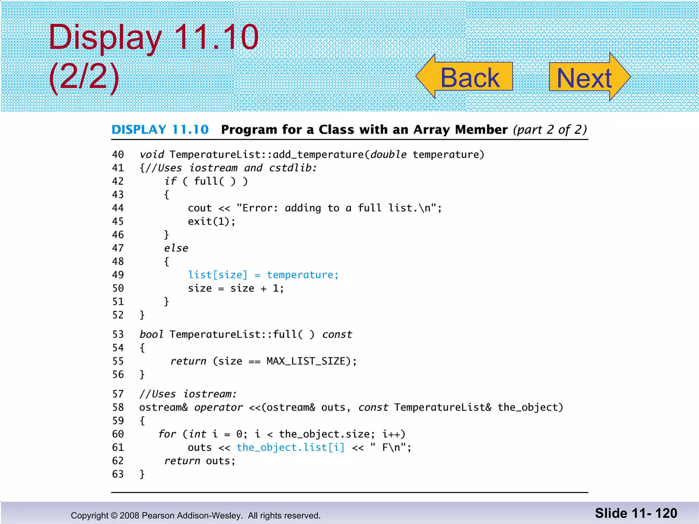699x524 pixels.
Task: Click the 'size = size + 1;' line
Action: pyautogui.click(x=236, y=288)
